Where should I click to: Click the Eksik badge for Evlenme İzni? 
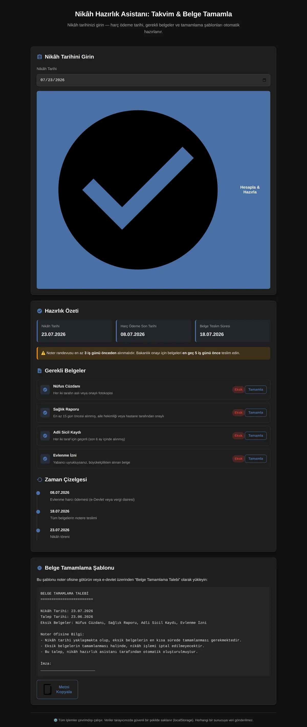coord(238,459)
